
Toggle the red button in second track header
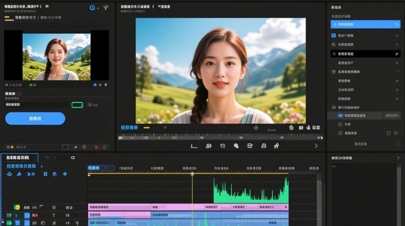(35, 215)
